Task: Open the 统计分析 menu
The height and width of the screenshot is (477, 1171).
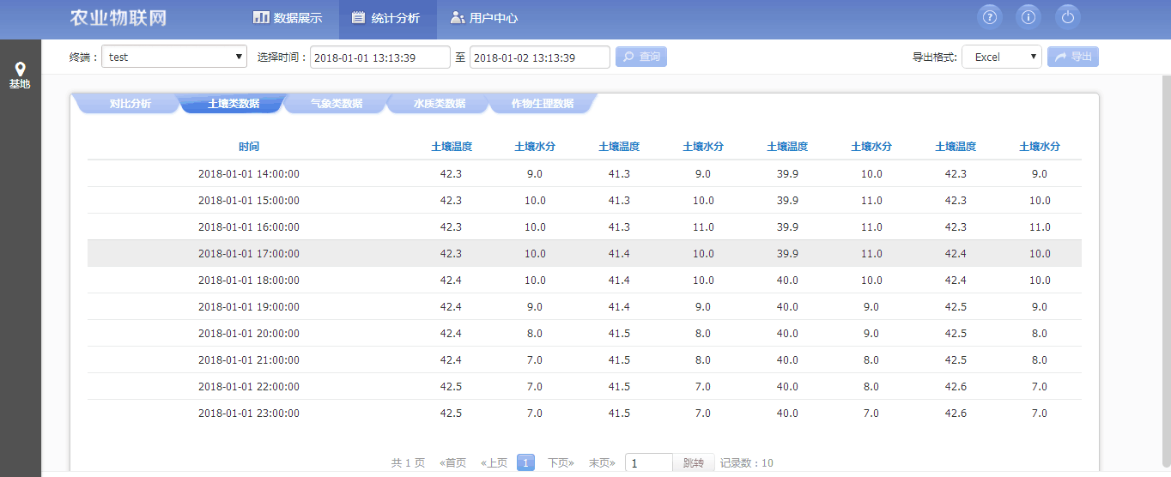Action: (x=386, y=18)
